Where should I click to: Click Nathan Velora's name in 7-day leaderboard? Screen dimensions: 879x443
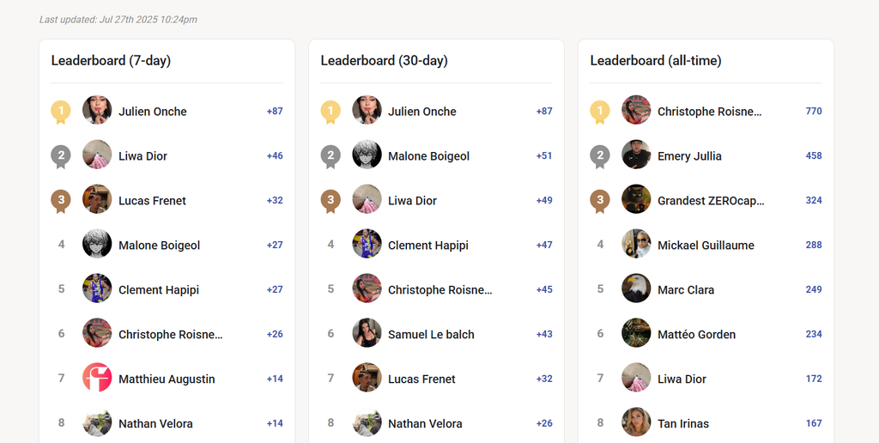coord(155,424)
